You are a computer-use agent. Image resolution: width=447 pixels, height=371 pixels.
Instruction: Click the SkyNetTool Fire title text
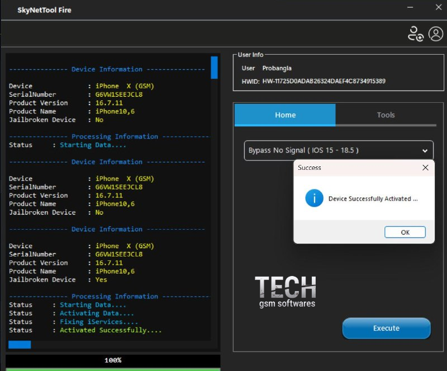pos(44,10)
